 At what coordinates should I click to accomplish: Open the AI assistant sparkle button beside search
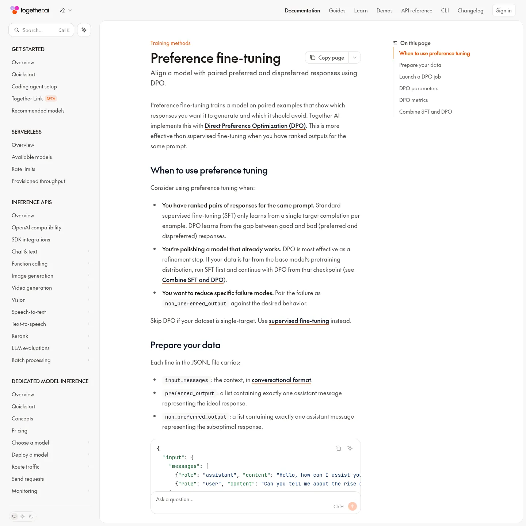tap(84, 30)
